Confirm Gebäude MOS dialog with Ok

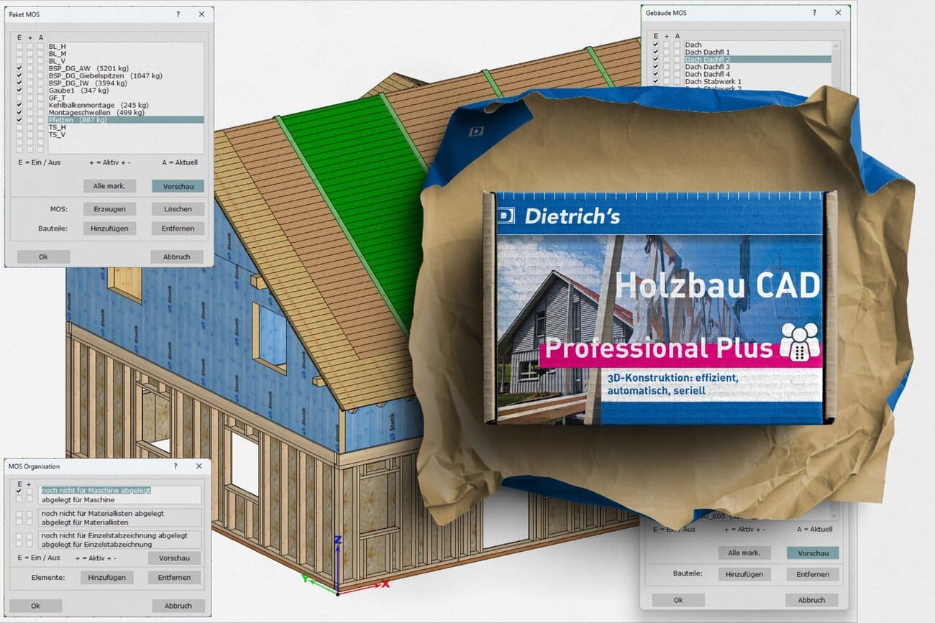point(678,600)
